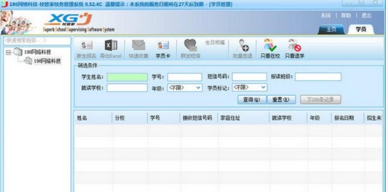Switch to the 学员 students tab

(x=361, y=29)
